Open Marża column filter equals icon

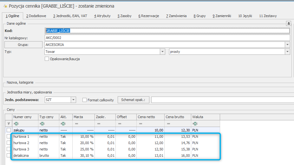(76, 124)
